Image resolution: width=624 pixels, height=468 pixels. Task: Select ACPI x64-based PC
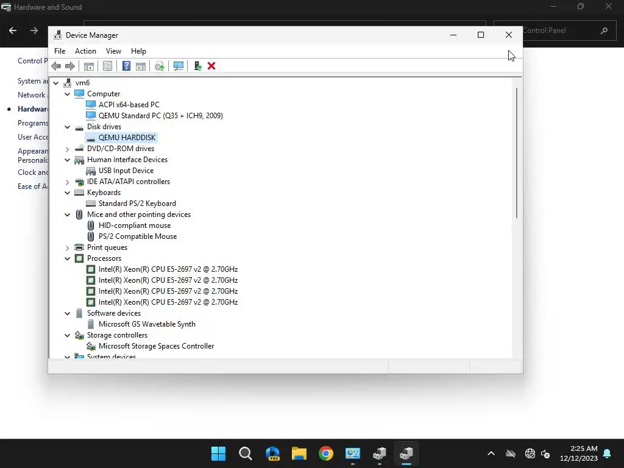point(129,105)
